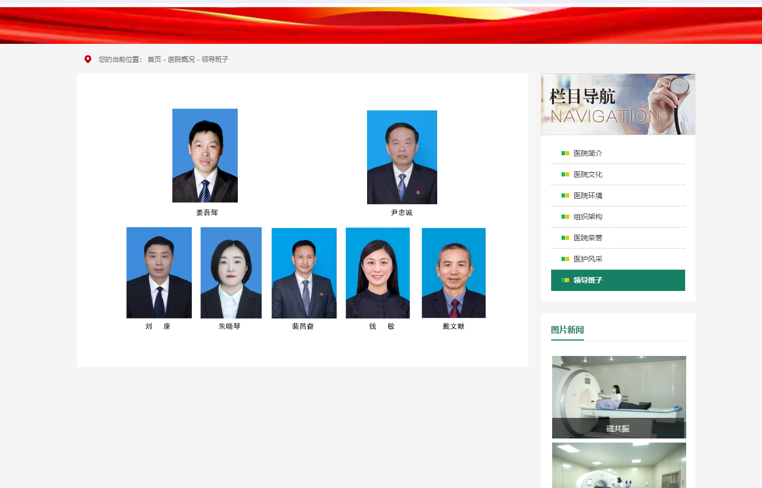Click the bullet icon beside 医护风采

[565, 259]
